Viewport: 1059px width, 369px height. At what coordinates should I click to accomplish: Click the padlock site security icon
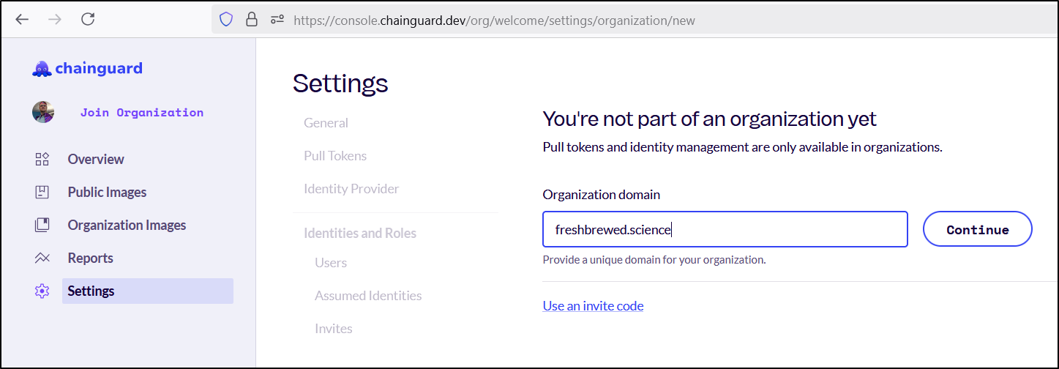pyautogui.click(x=252, y=20)
